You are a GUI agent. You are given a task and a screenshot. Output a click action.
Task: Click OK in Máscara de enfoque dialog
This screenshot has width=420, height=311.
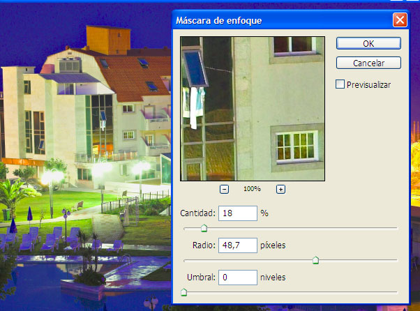tap(368, 43)
